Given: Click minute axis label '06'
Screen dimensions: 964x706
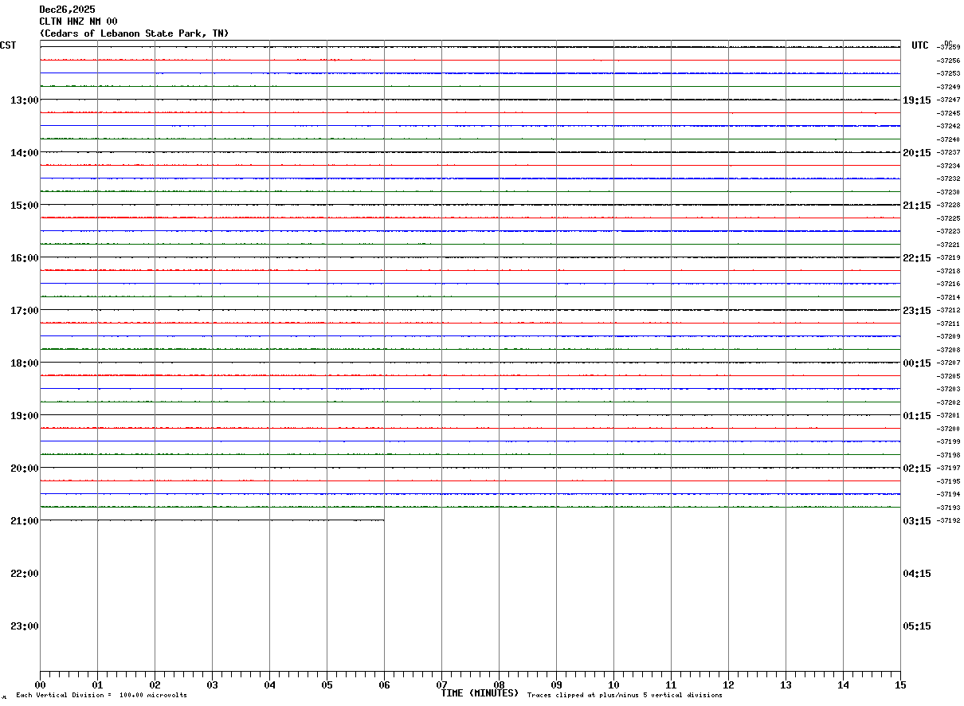Looking at the screenshot, I should coord(384,685).
